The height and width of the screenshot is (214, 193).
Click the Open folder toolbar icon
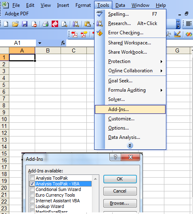(15, 24)
